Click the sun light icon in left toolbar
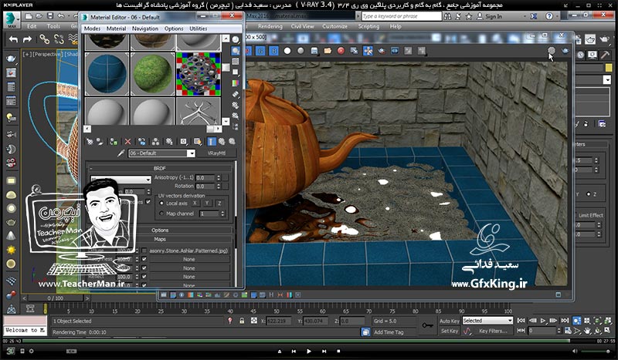This screenshot has width=618, height=360. [x=11, y=250]
